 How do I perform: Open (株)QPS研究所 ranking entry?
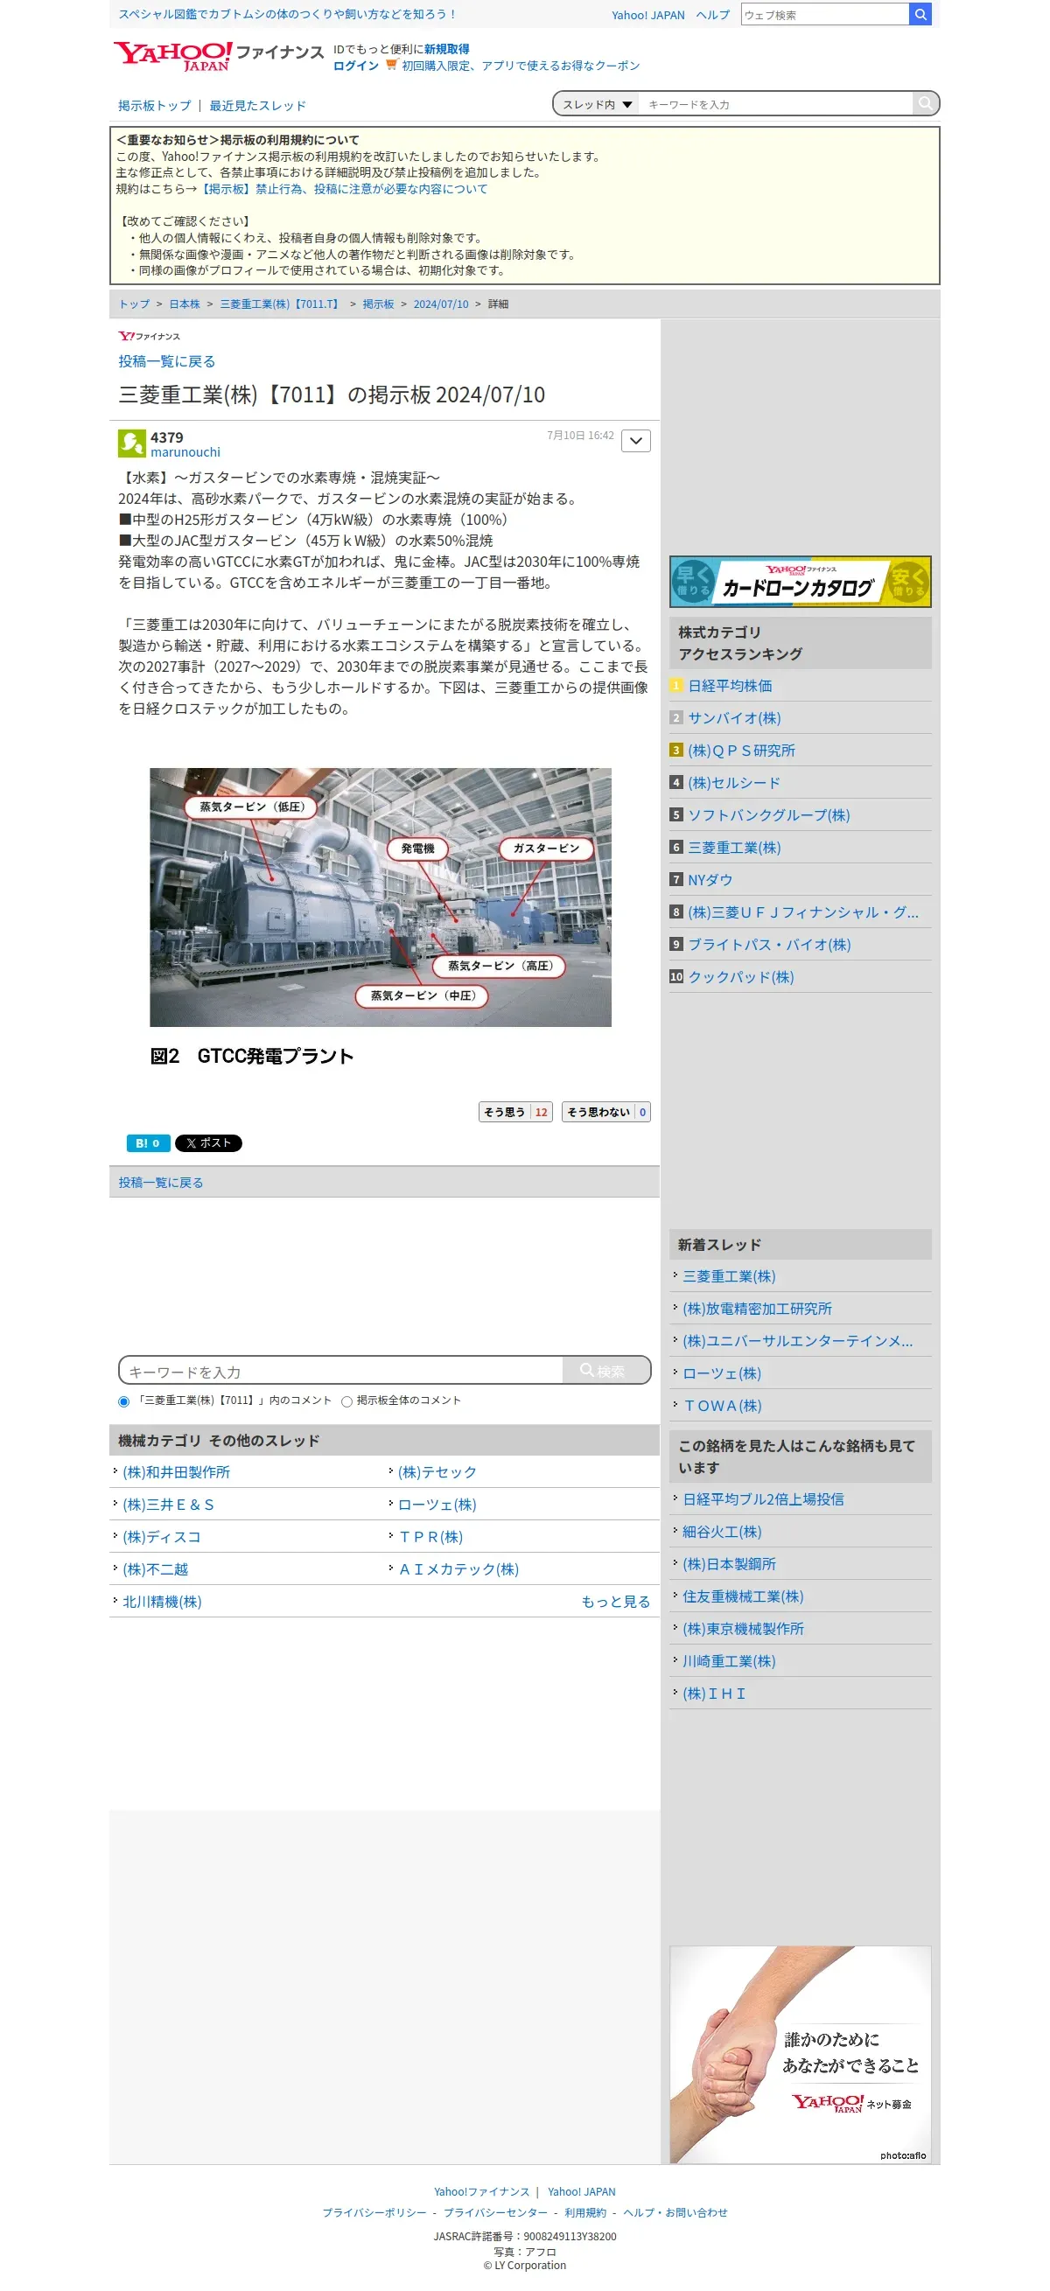point(741,751)
